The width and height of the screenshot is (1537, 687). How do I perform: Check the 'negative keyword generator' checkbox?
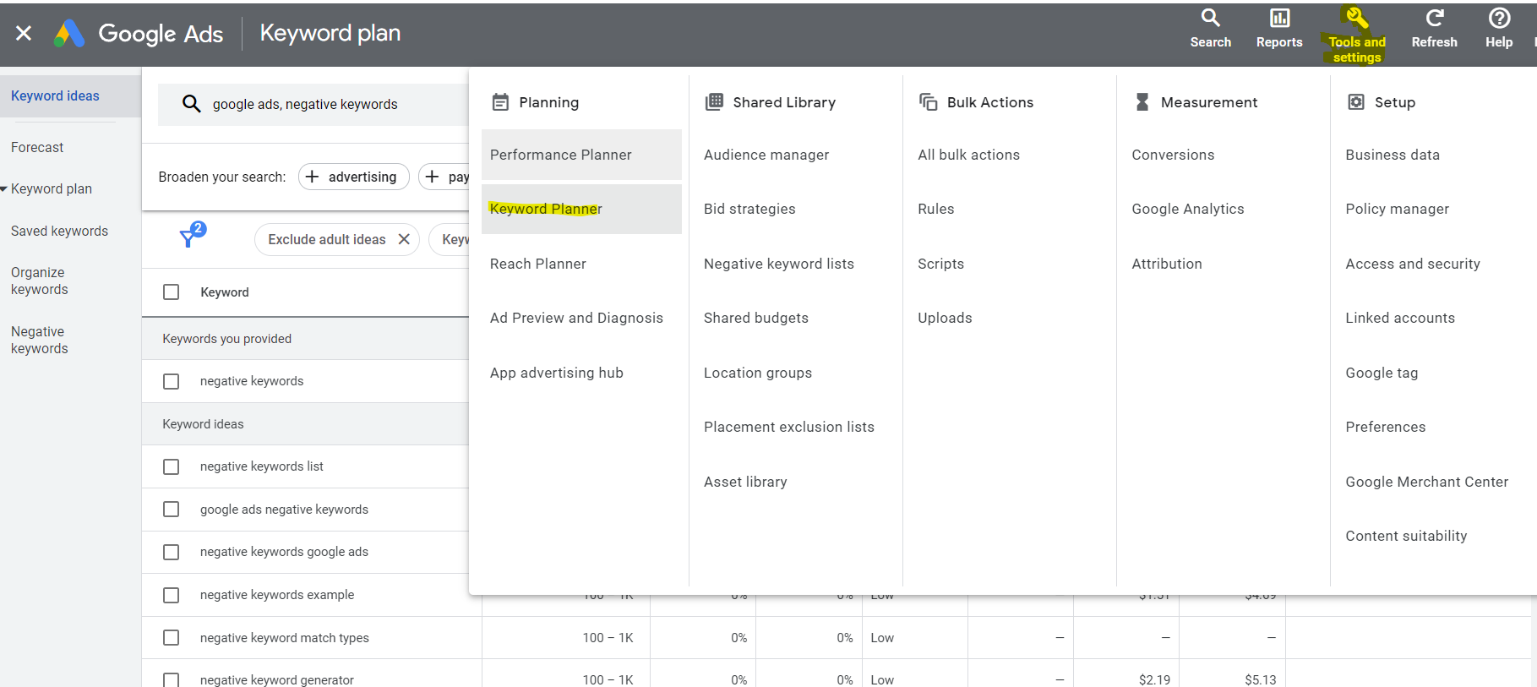click(172, 679)
